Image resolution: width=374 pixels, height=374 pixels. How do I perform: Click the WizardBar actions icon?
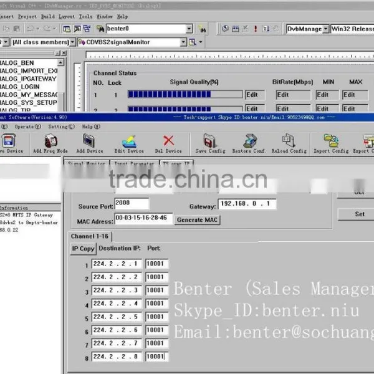(x=192, y=42)
